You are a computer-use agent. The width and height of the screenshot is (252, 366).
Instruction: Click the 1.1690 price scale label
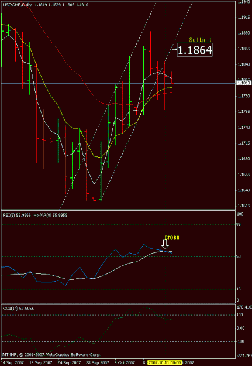click(x=244, y=159)
